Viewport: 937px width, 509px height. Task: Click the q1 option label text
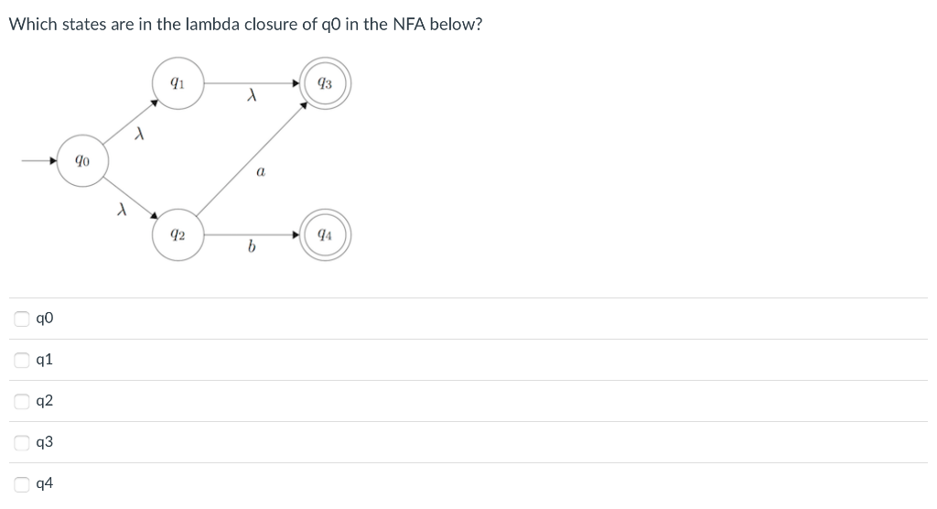coord(44,360)
